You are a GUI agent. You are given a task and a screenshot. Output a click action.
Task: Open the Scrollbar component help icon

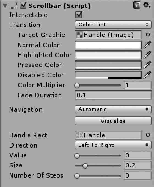click(x=137, y=6)
